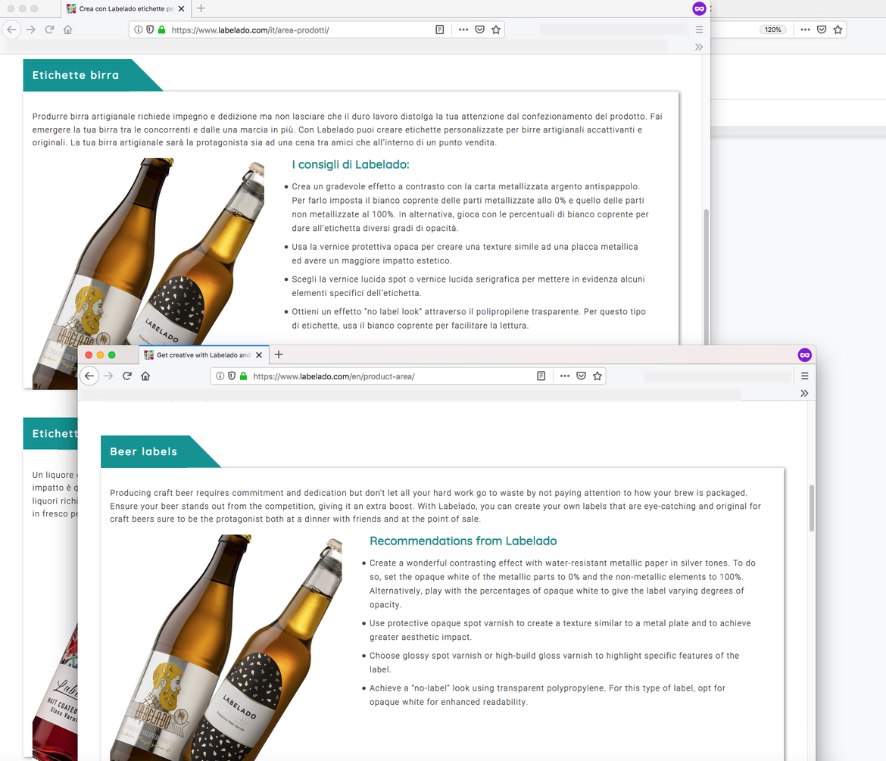The width and height of the screenshot is (886, 761).
Task: Go to home in the English window
Action: tap(145, 376)
